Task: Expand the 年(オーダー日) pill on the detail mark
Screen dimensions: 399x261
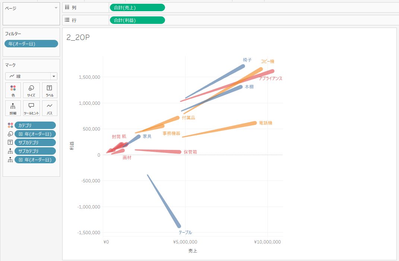Action: pos(21,160)
